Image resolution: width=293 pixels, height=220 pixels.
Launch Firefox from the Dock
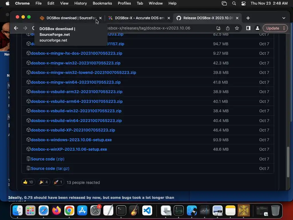tap(56, 211)
